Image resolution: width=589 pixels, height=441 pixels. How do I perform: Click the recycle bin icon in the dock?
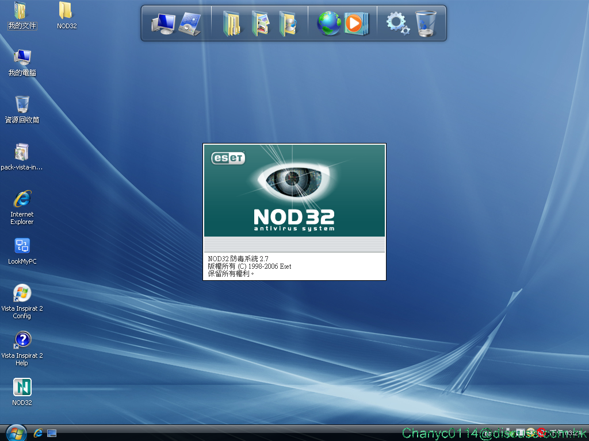click(x=426, y=24)
